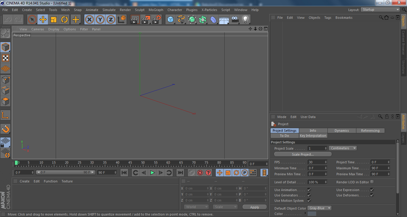The width and height of the screenshot is (407, 217).
Task: Open the World coordinate dropdown
Action: [196, 207]
